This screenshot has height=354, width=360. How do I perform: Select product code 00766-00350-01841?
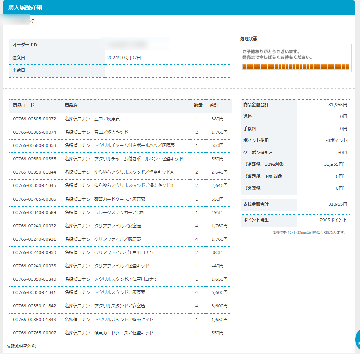click(x=34, y=292)
